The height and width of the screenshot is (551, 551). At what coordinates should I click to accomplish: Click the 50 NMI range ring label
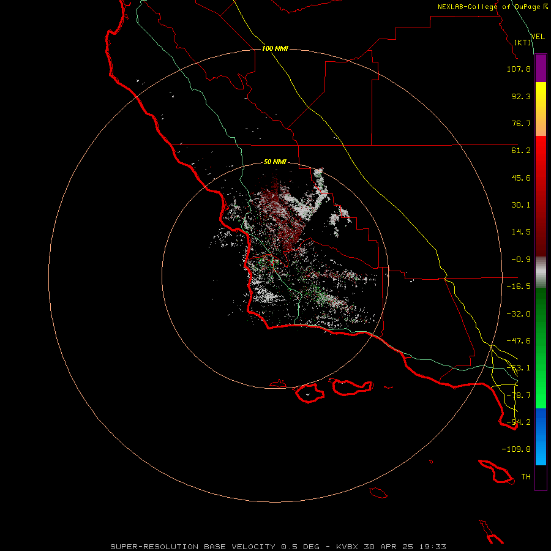(x=275, y=162)
